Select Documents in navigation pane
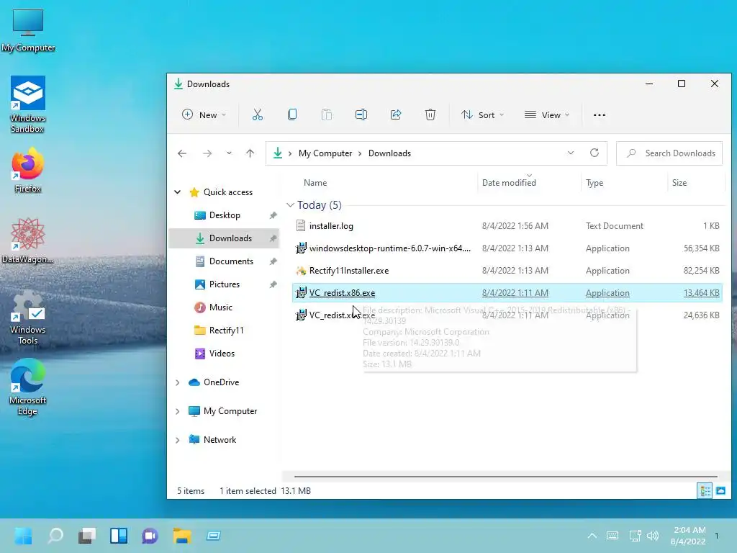The height and width of the screenshot is (553, 737). pos(225,261)
